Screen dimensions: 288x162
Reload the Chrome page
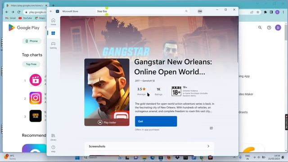19,12
